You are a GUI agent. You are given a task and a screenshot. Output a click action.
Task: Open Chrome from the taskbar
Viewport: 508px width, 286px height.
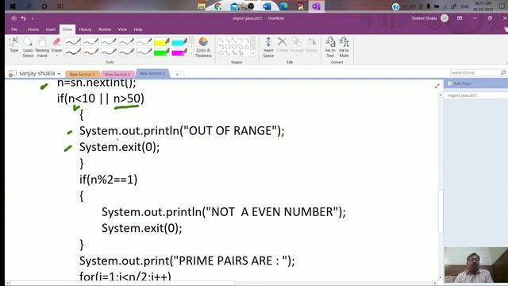tap(218, 6)
